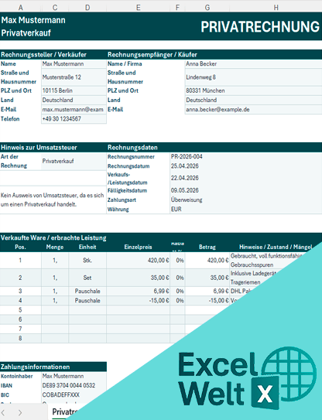Select 'Privatverkauf' invoice type cell

74,161
